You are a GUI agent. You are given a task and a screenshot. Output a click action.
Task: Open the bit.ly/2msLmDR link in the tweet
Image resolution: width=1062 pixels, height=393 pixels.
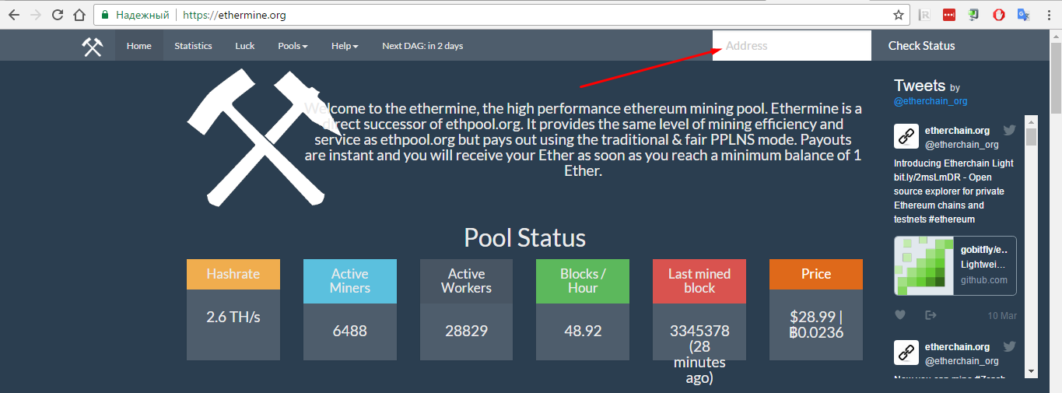tap(925, 177)
